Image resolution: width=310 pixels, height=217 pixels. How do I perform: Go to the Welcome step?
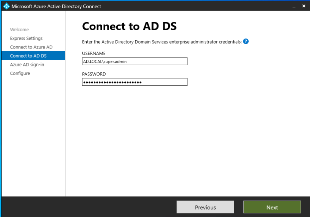[x=19, y=29]
